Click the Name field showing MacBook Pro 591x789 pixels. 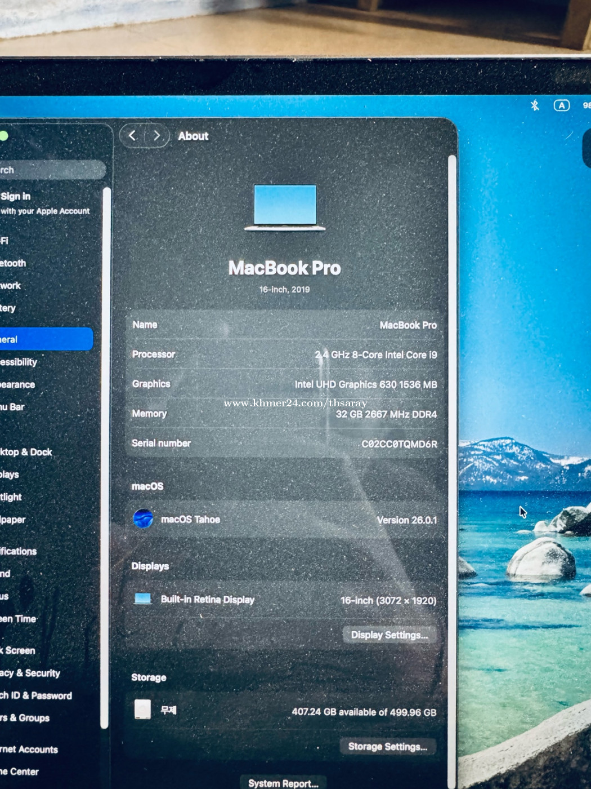coord(284,325)
